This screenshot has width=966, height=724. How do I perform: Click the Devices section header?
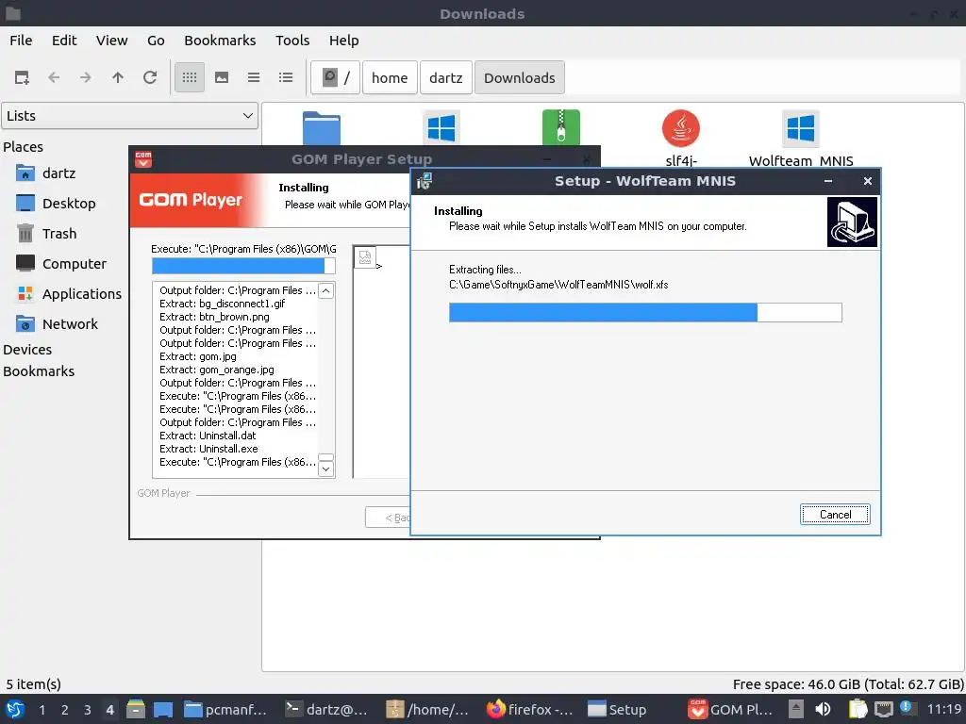click(27, 350)
